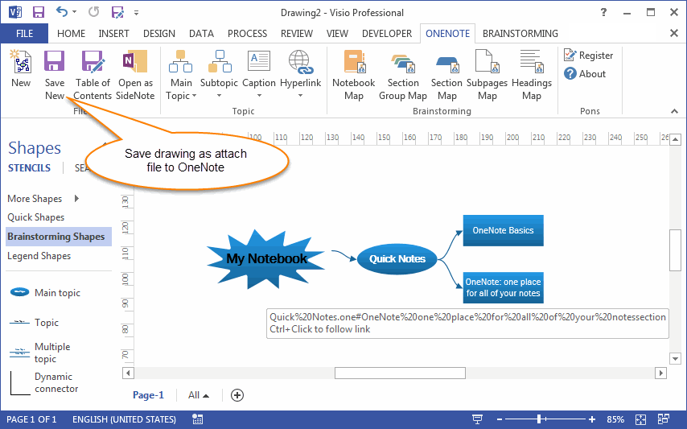Click the zoom out minus button
Image resolution: width=687 pixels, height=429 pixels.
(x=500, y=419)
